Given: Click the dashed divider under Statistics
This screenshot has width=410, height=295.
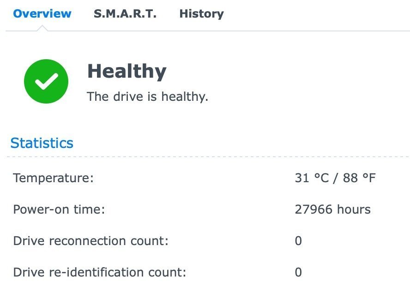Looking at the screenshot, I should [x=208, y=157].
